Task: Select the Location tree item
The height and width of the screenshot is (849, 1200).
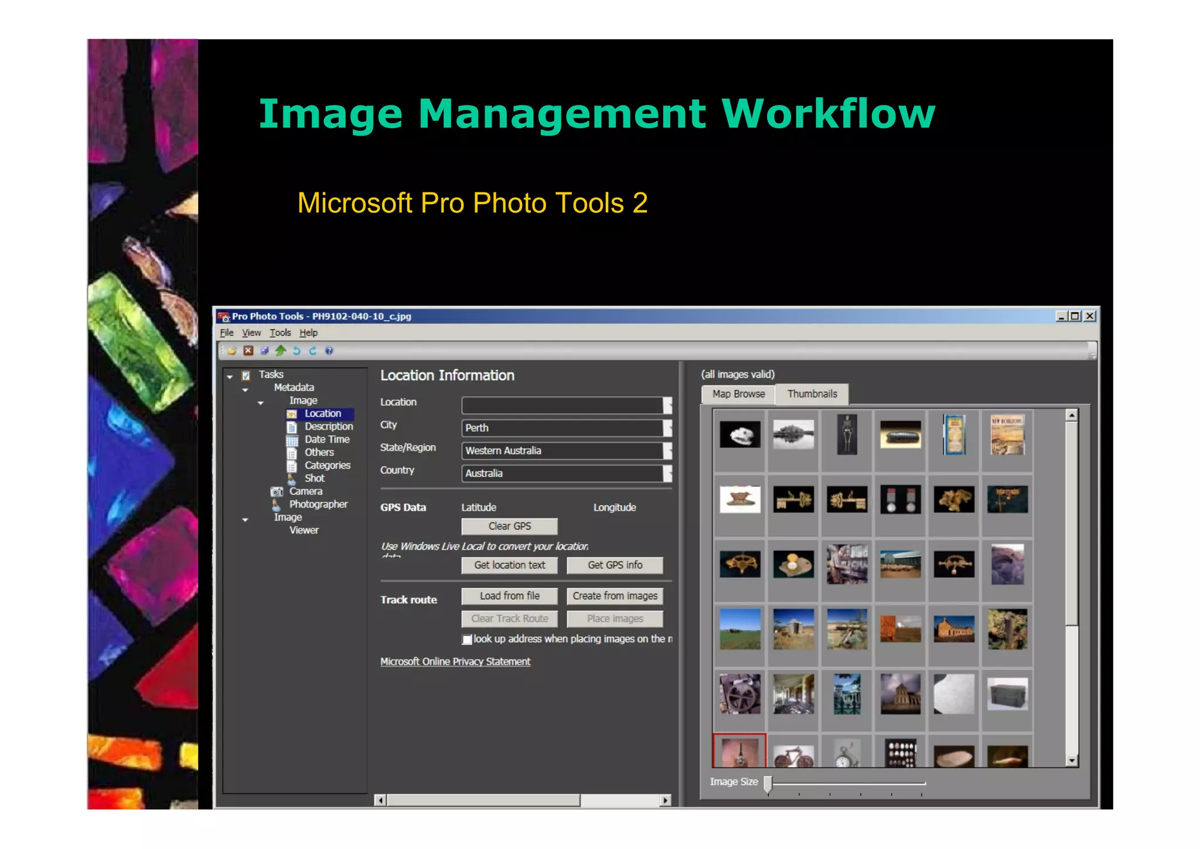Action: [323, 413]
